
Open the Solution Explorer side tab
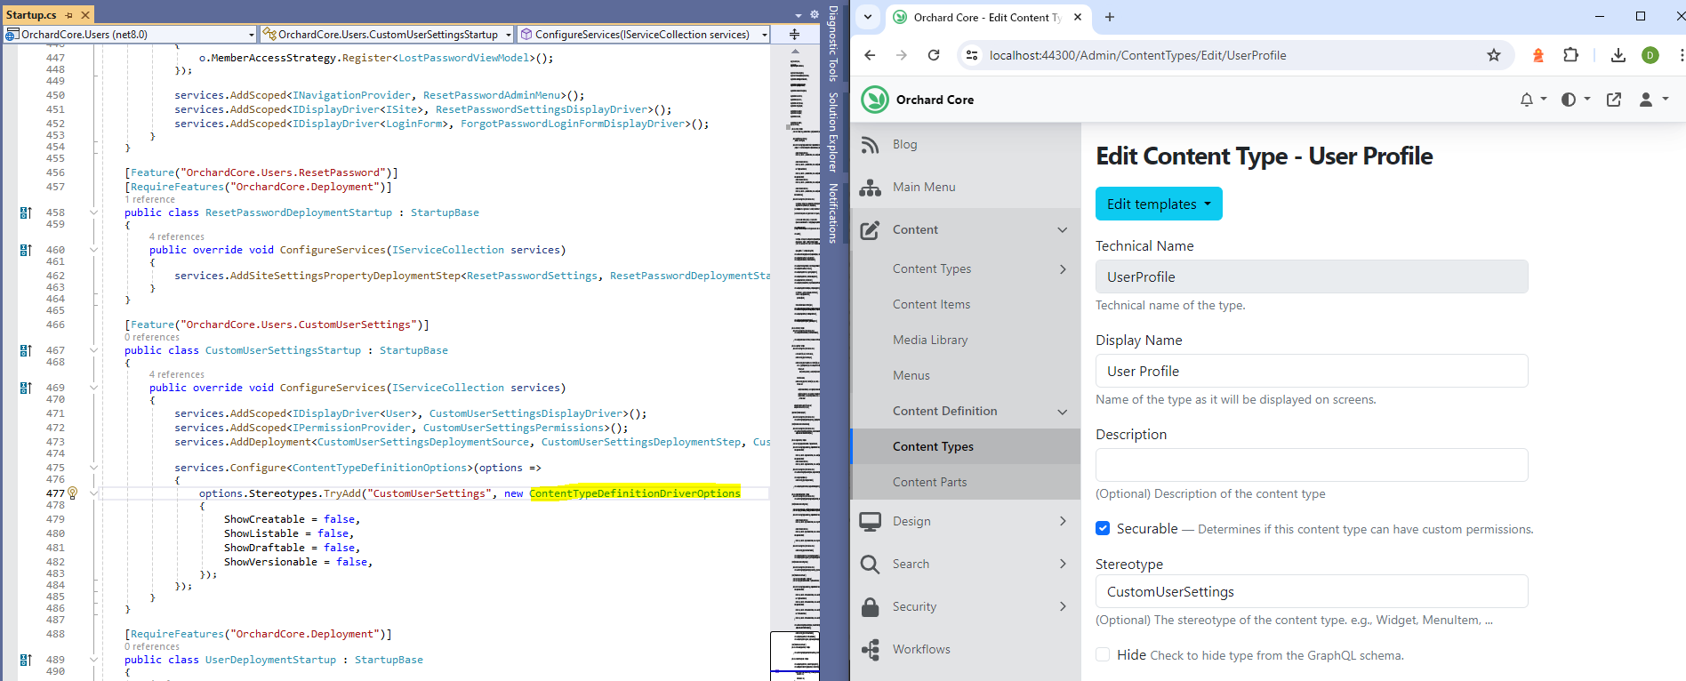pos(833,132)
